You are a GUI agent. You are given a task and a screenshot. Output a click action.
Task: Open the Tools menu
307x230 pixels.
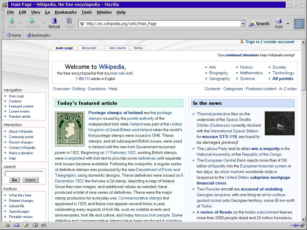(87, 12)
